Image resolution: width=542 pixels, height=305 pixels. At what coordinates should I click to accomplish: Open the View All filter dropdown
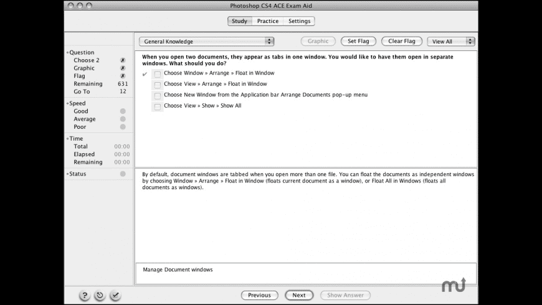point(451,42)
